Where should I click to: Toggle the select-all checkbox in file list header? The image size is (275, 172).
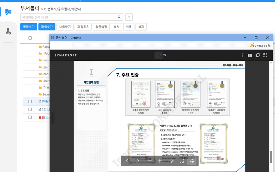30,38
